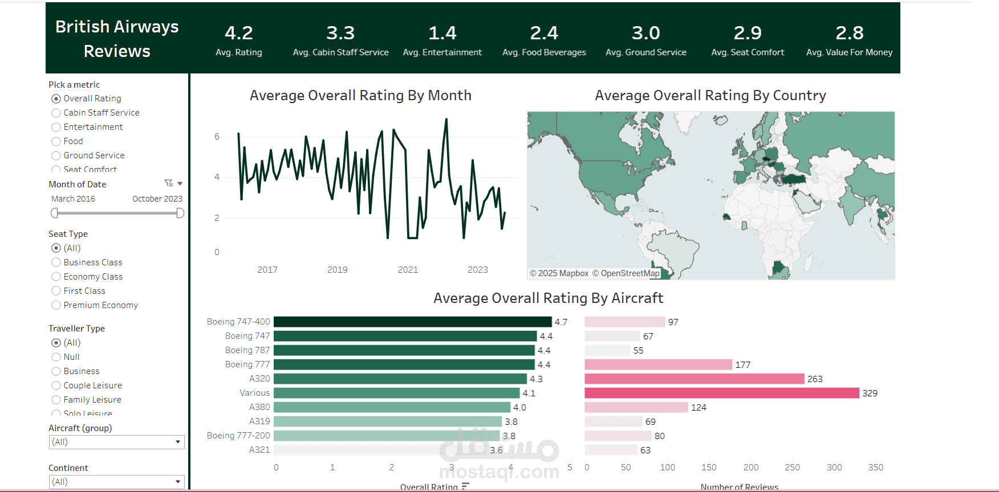This screenshot has height=492, width=999.
Task: Filter seat type to Economy Class
Action: [87, 277]
